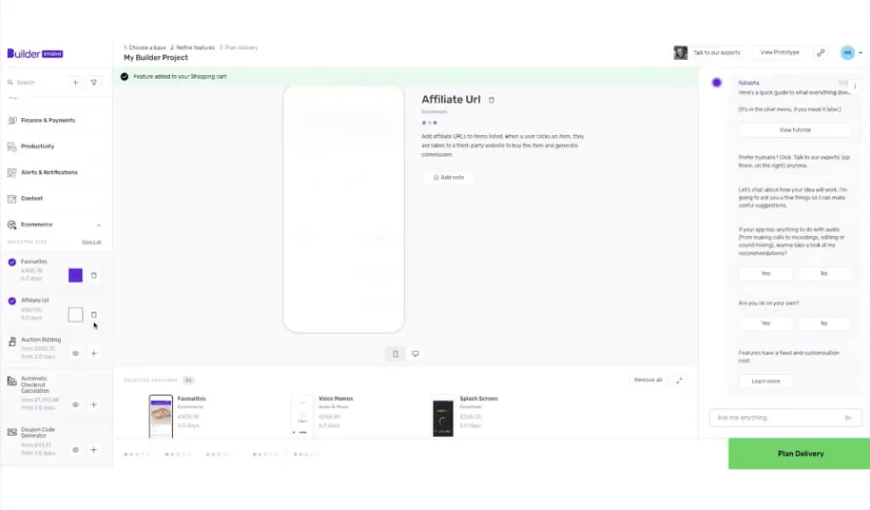Viewport: 870px width, 510px height.
Task: Select the Alerts & Notifications category icon
Action: 12,173
